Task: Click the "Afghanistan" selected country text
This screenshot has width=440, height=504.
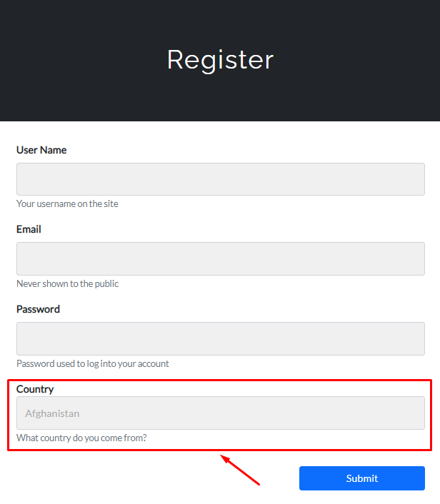Action: click(x=52, y=413)
